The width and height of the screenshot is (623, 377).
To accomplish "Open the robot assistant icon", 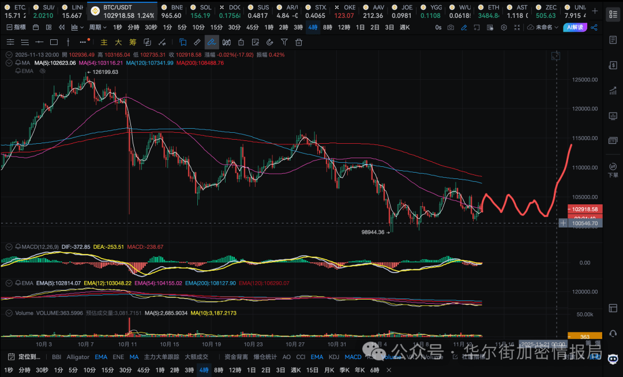I will click(613, 359).
